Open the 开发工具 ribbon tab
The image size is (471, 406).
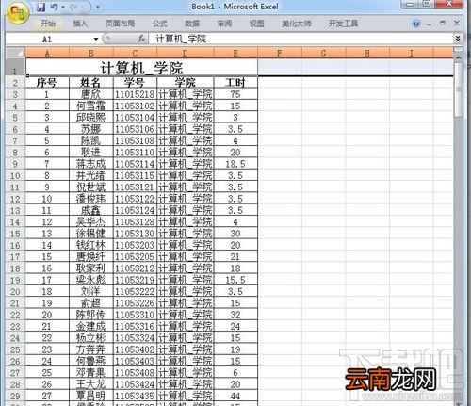coord(343,24)
